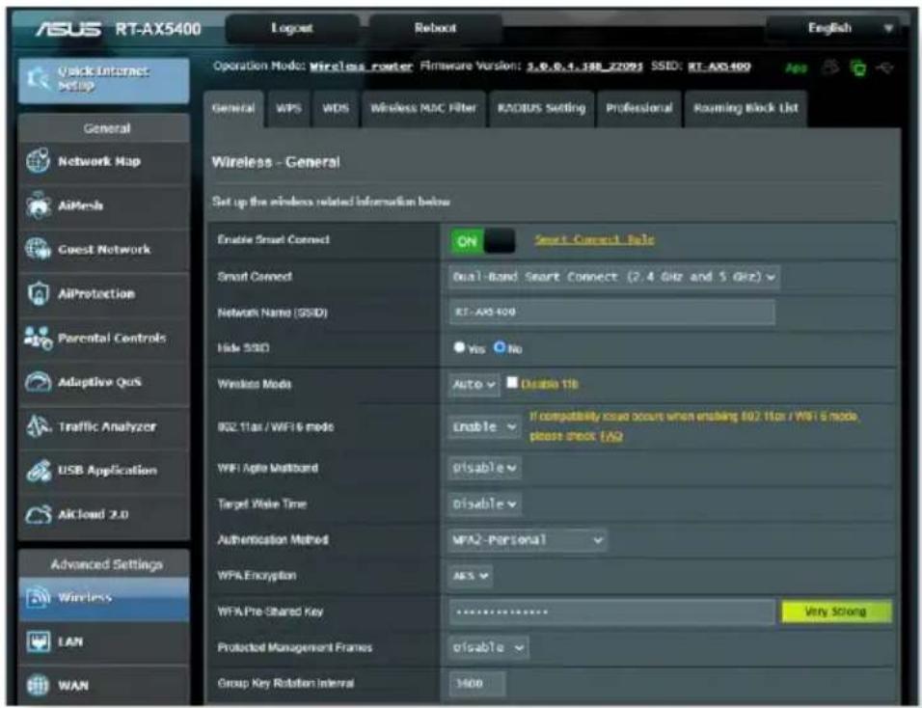The width and height of the screenshot is (922, 708).
Task: Click the ASUS logo
Action: point(68,29)
